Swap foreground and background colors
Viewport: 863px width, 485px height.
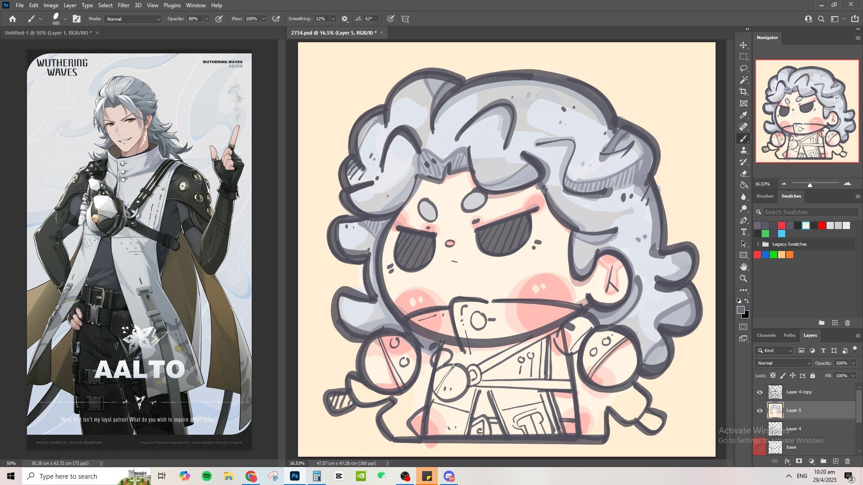747,301
